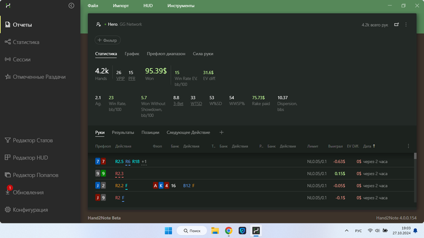Select the 7 7 hand row
Screen dimensions: 424x238
[251, 161]
